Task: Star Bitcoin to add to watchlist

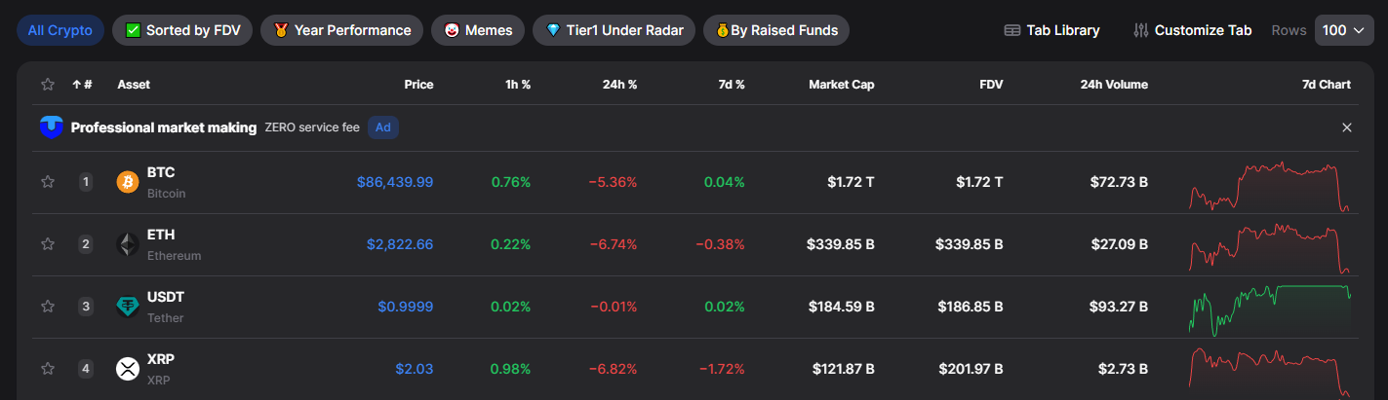Action: pyautogui.click(x=47, y=182)
